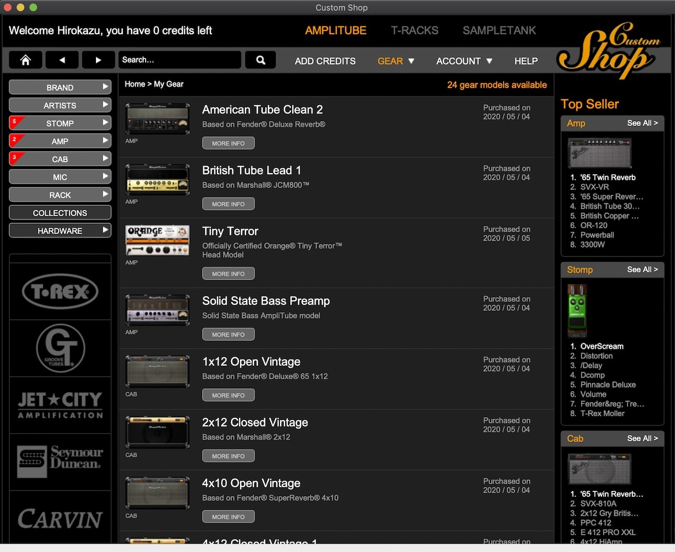Image resolution: width=675 pixels, height=552 pixels.
Task: Select SVX-810A in the Cab list
Action: click(x=598, y=504)
